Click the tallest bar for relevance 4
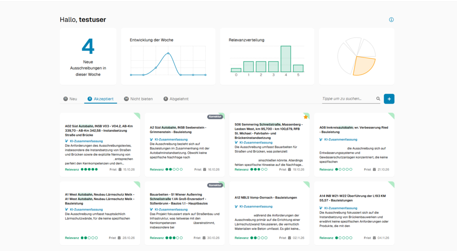The width and height of the screenshot is (457, 251). 286,59
